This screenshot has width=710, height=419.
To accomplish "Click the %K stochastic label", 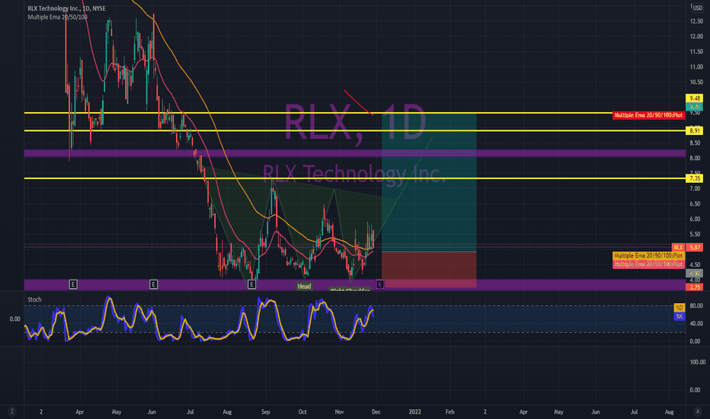I will pos(680,316).
